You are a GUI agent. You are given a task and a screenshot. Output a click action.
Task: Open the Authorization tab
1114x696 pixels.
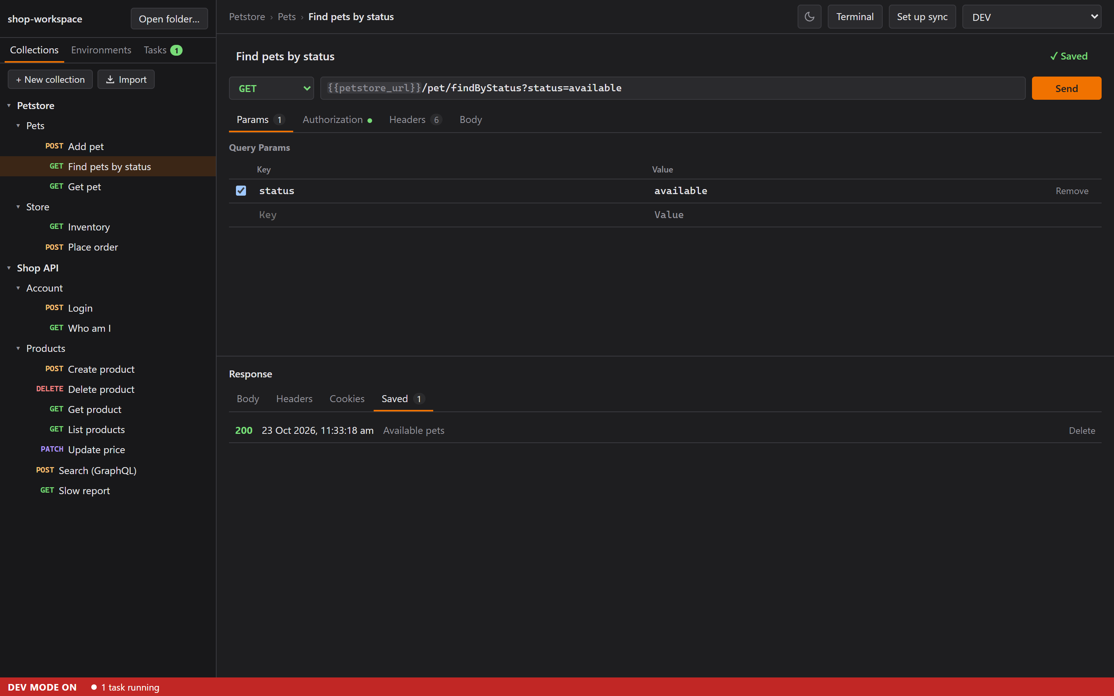point(337,120)
